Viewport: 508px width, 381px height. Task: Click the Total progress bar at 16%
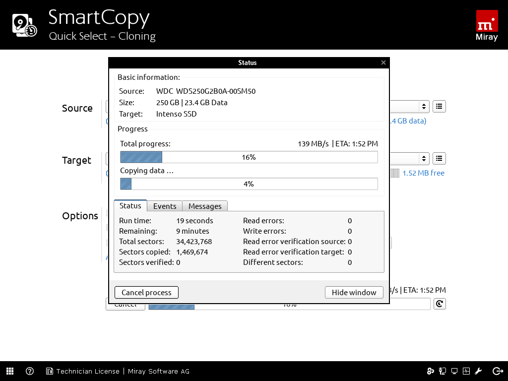249,157
